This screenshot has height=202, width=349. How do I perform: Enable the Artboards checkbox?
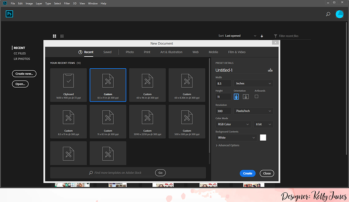(x=256, y=97)
